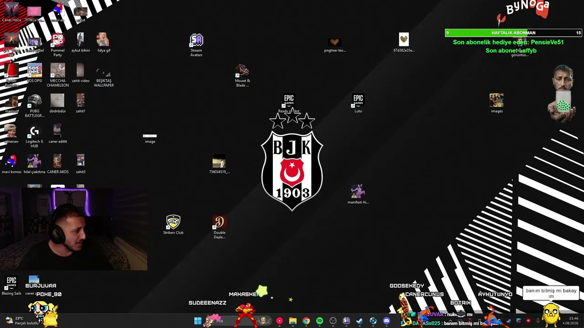Open Steam from the taskbar
The height and width of the screenshot is (328, 584).
point(360,321)
